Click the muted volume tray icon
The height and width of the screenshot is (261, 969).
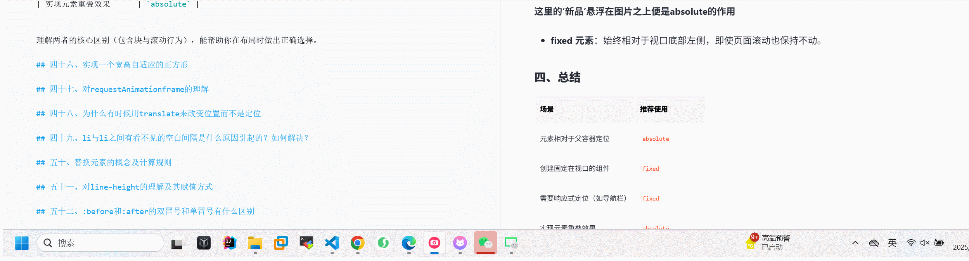(925, 243)
